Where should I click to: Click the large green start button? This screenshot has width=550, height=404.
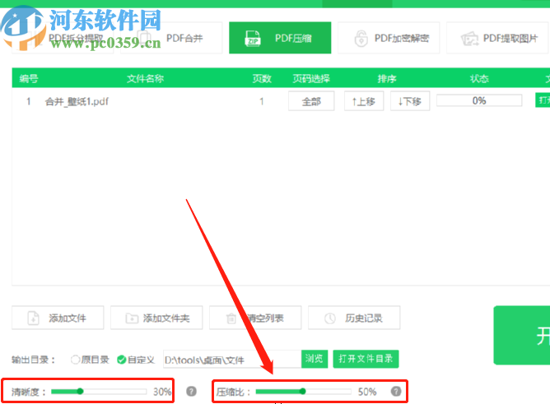[521, 336]
